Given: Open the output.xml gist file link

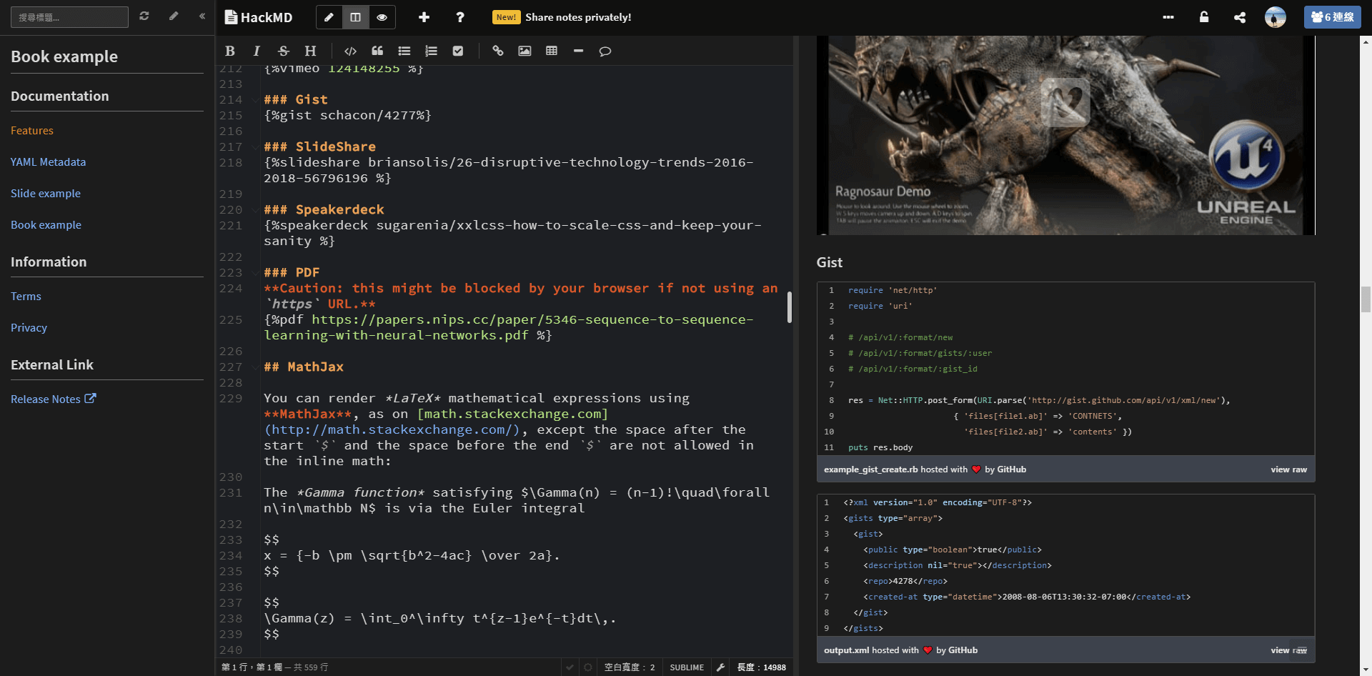Looking at the screenshot, I should pyautogui.click(x=846, y=650).
